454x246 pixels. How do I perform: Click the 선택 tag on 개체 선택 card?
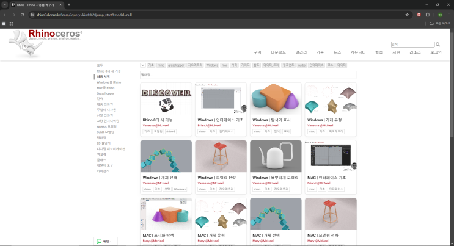(167, 189)
